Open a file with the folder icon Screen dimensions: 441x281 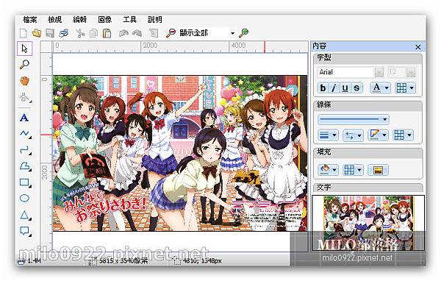pos(37,33)
